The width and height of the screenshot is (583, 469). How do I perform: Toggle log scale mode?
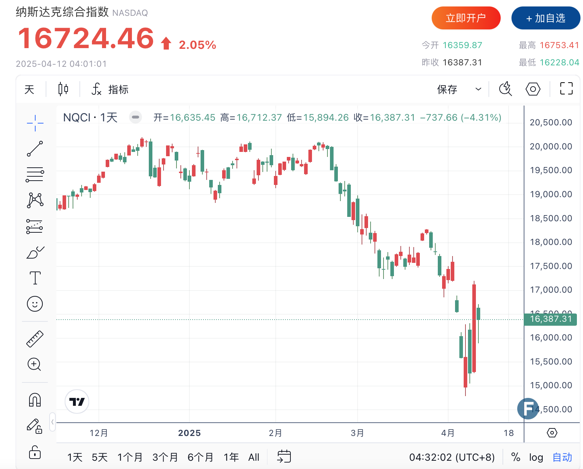536,457
